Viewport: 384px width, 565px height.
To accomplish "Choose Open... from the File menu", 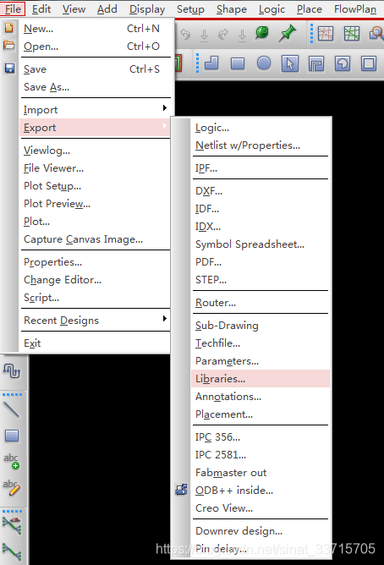I will pos(96,47).
